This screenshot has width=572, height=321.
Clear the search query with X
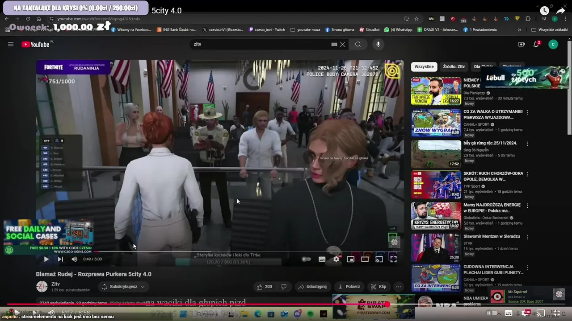pos(343,44)
